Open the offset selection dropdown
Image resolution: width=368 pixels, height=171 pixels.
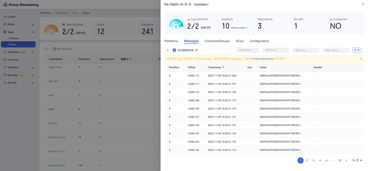[248, 50]
